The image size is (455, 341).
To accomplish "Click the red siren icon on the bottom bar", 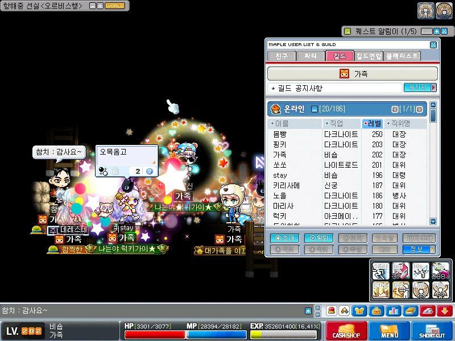I will (331, 311).
